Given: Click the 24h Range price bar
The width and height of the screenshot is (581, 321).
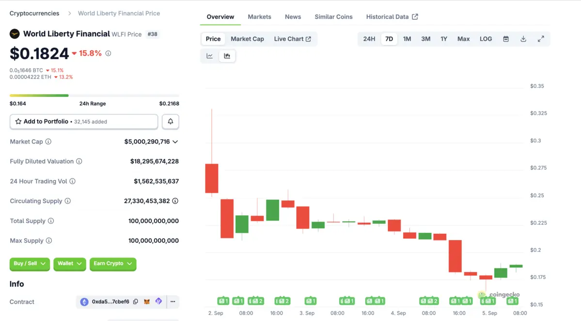Looking at the screenshot, I should point(94,96).
